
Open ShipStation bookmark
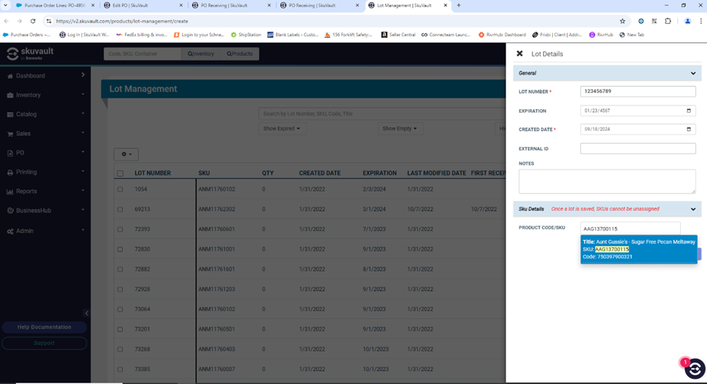click(246, 35)
